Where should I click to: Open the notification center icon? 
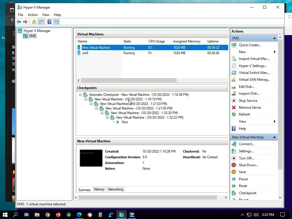[x=283, y=215]
